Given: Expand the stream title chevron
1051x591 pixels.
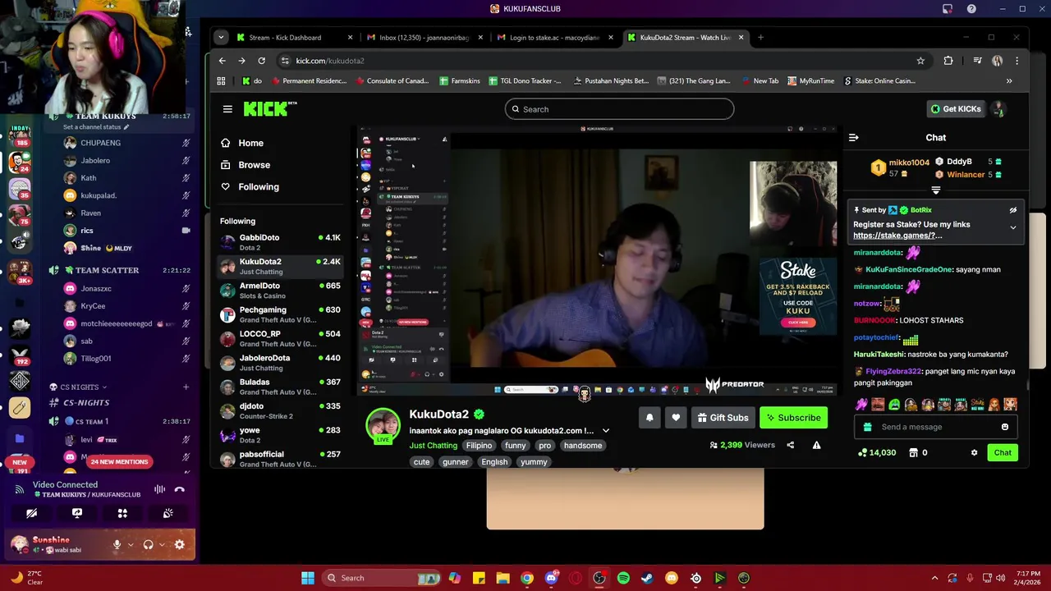Looking at the screenshot, I should coord(606,430).
